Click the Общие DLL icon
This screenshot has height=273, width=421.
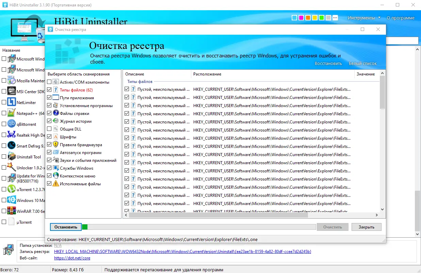click(56, 129)
